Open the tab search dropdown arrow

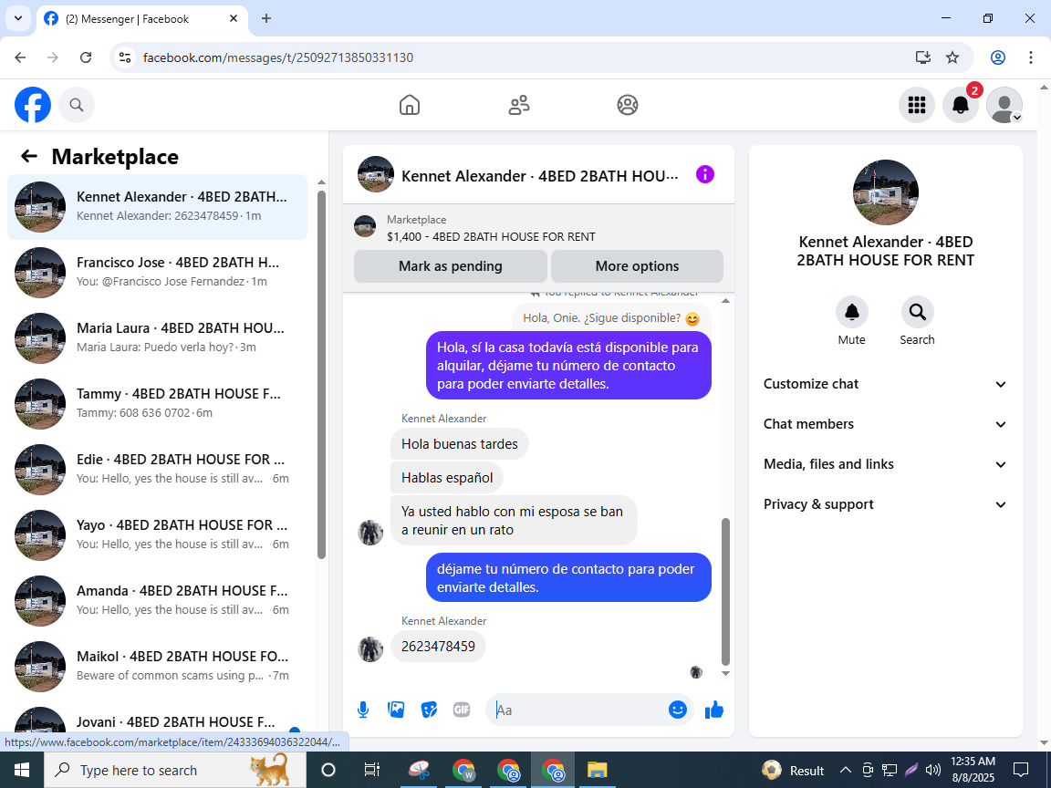(18, 19)
